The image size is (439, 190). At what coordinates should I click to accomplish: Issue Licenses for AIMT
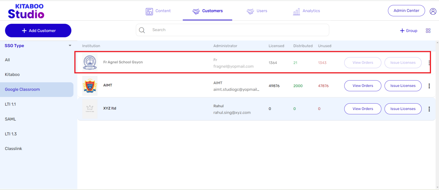point(403,86)
